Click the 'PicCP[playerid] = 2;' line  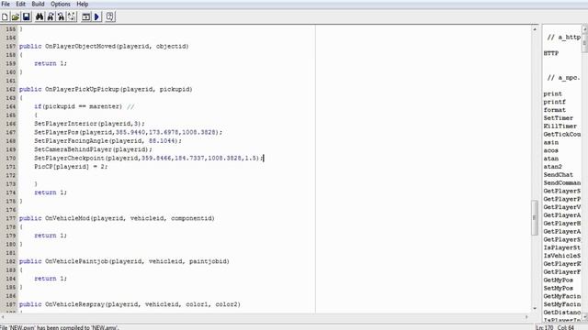pyautogui.click(x=71, y=167)
